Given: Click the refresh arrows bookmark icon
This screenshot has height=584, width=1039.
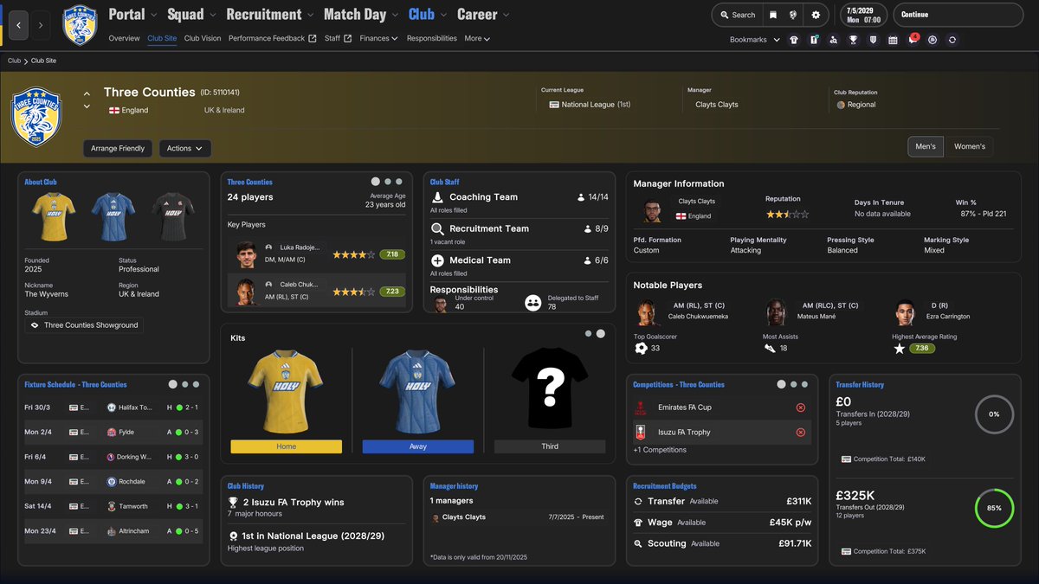Looking at the screenshot, I should pyautogui.click(x=952, y=40).
